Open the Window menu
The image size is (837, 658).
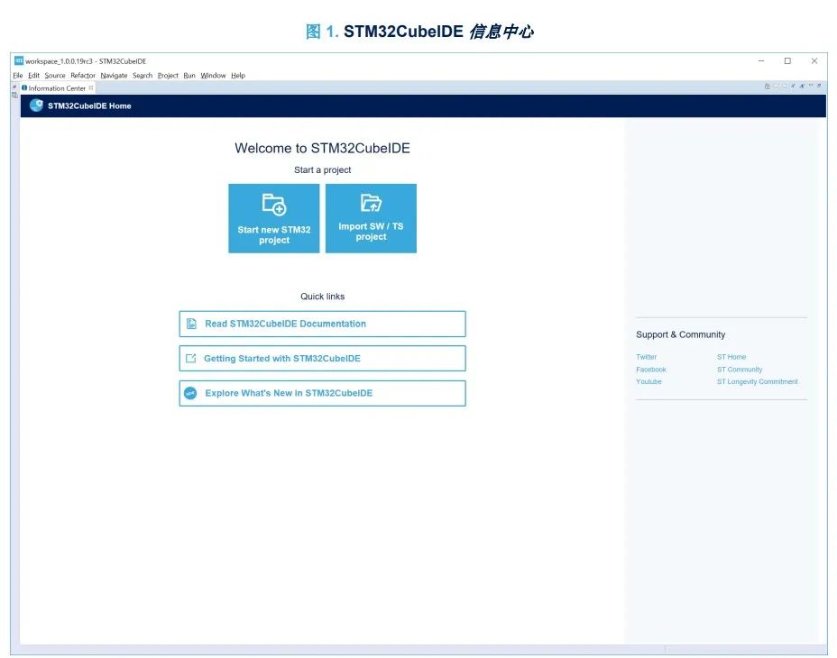[213, 75]
